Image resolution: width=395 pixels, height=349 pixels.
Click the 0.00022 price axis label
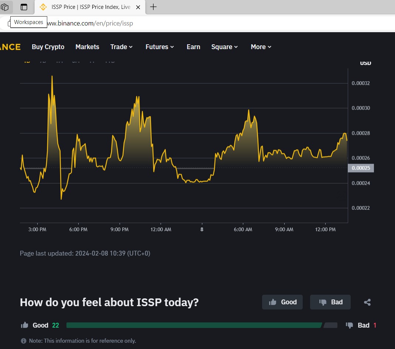(x=361, y=208)
